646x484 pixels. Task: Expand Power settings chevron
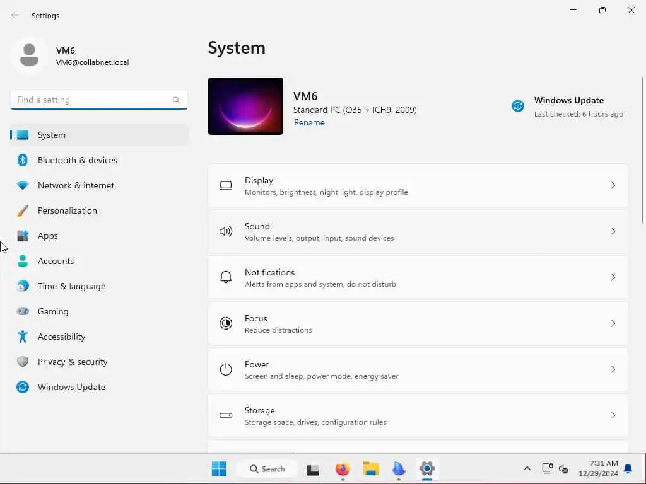(613, 369)
